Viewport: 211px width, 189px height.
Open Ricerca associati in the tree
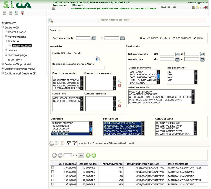[17, 32]
